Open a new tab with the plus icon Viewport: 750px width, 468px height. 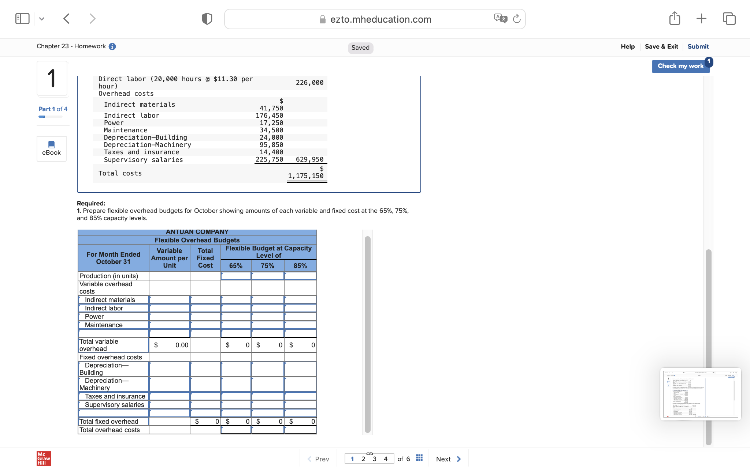pyautogui.click(x=701, y=18)
